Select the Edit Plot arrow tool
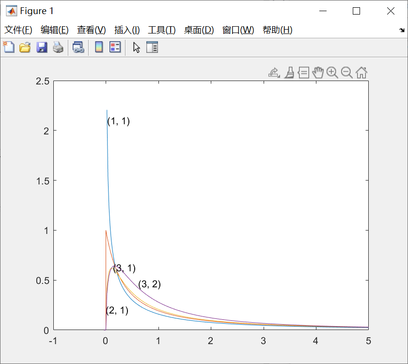Viewport: 408px width, 364px height. [136, 48]
